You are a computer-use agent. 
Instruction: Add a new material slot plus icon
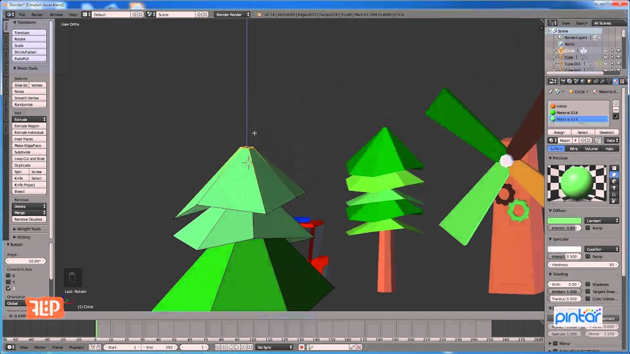pyautogui.click(x=615, y=104)
